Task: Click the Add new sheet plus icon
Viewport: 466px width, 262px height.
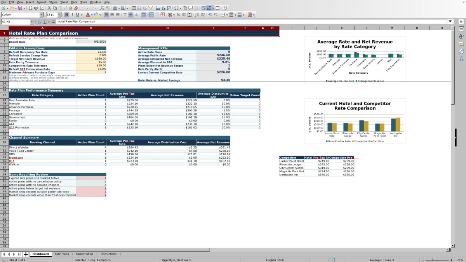Action: pos(26,254)
